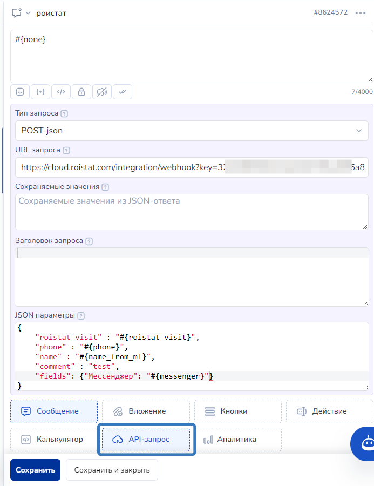Screen dimensions: 374x486
Task: Click help icon next to JSON параметры
Action: pos(81,315)
